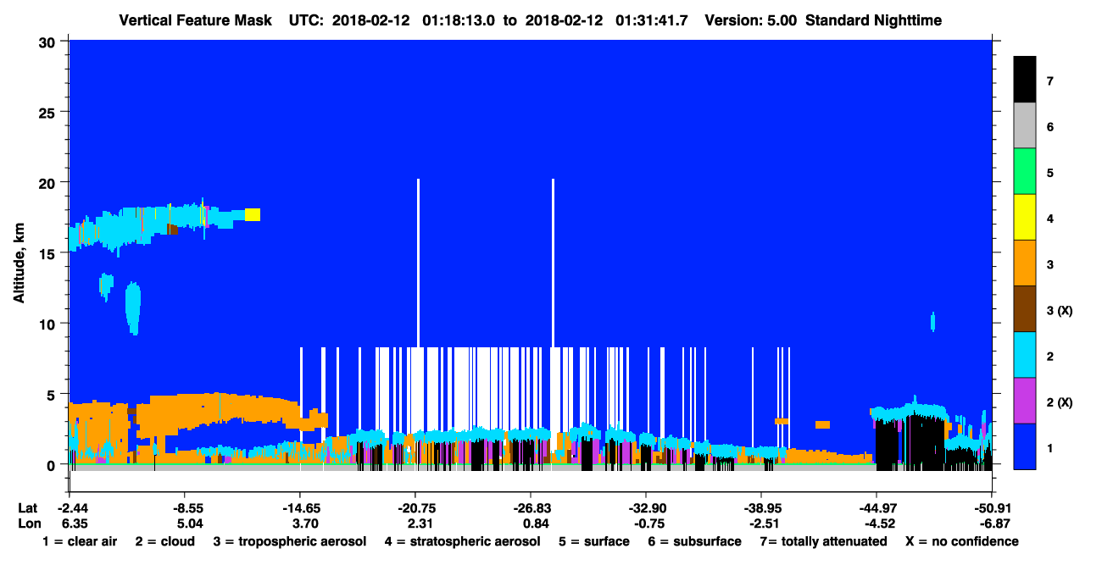This screenshot has height=565, width=1102.
Task: Click the black color swatch labeled 7
Action: 1025,80
